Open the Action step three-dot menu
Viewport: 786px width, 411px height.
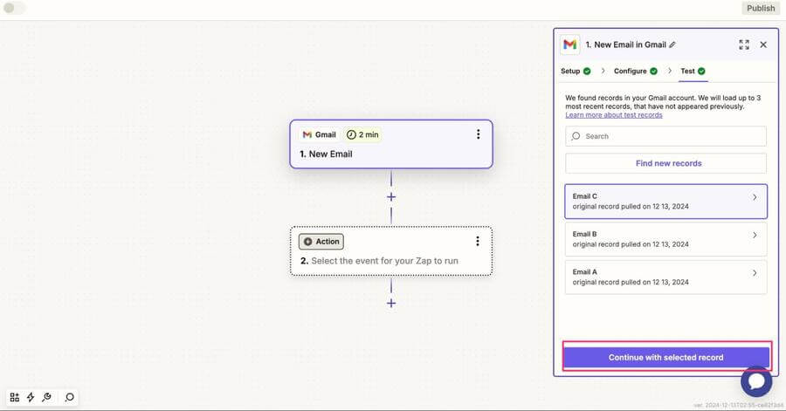pos(478,242)
